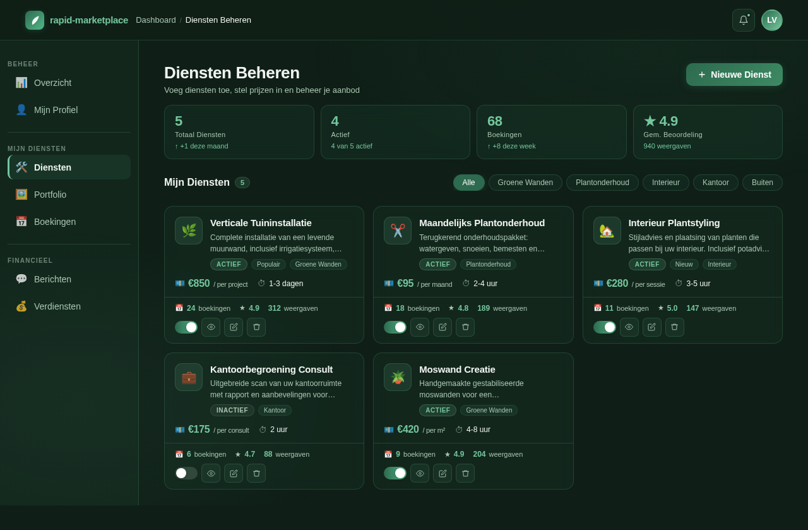Open the edit icon for Maandelijks Plantonderhoud

442,327
